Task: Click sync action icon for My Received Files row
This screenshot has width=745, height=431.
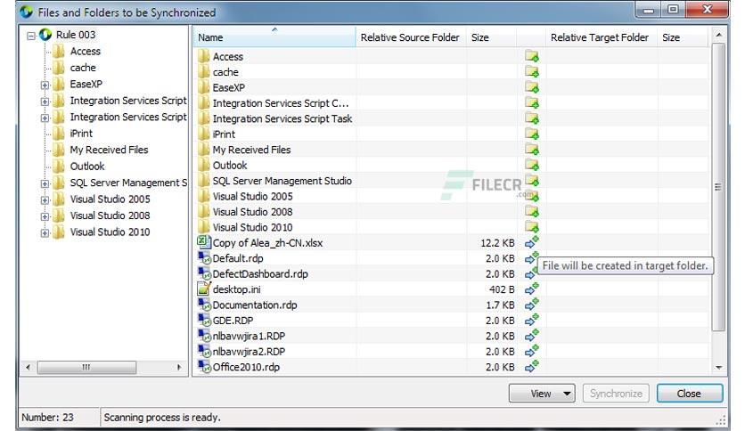Action: tap(532, 150)
